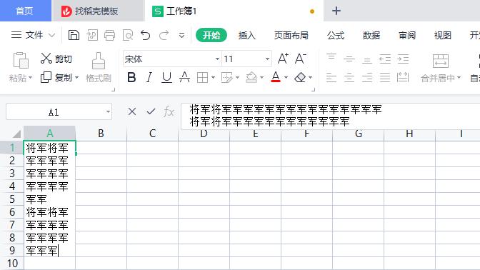
Task: Open font size 11 dropdown
Action: tap(267, 59)
